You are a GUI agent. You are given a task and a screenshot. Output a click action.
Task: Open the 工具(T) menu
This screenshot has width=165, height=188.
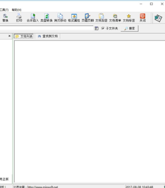click(x=4, y=10)
